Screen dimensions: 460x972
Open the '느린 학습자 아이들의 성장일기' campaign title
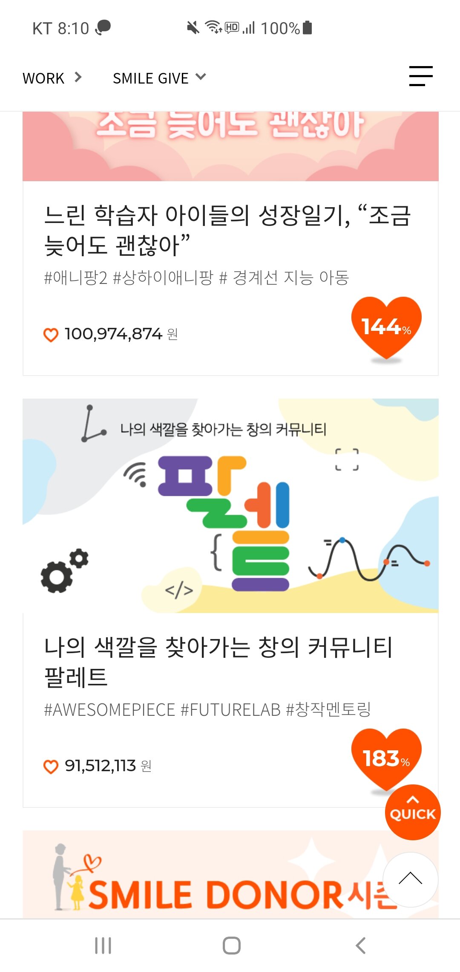227,230
